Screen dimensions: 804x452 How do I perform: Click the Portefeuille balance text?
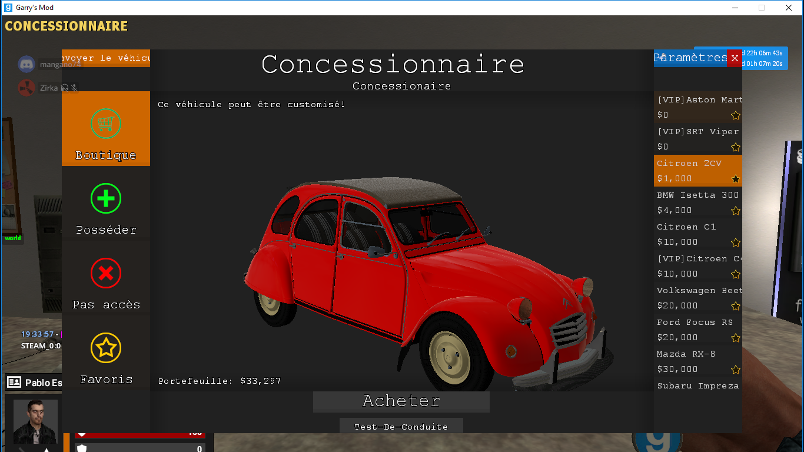point(220,381)
